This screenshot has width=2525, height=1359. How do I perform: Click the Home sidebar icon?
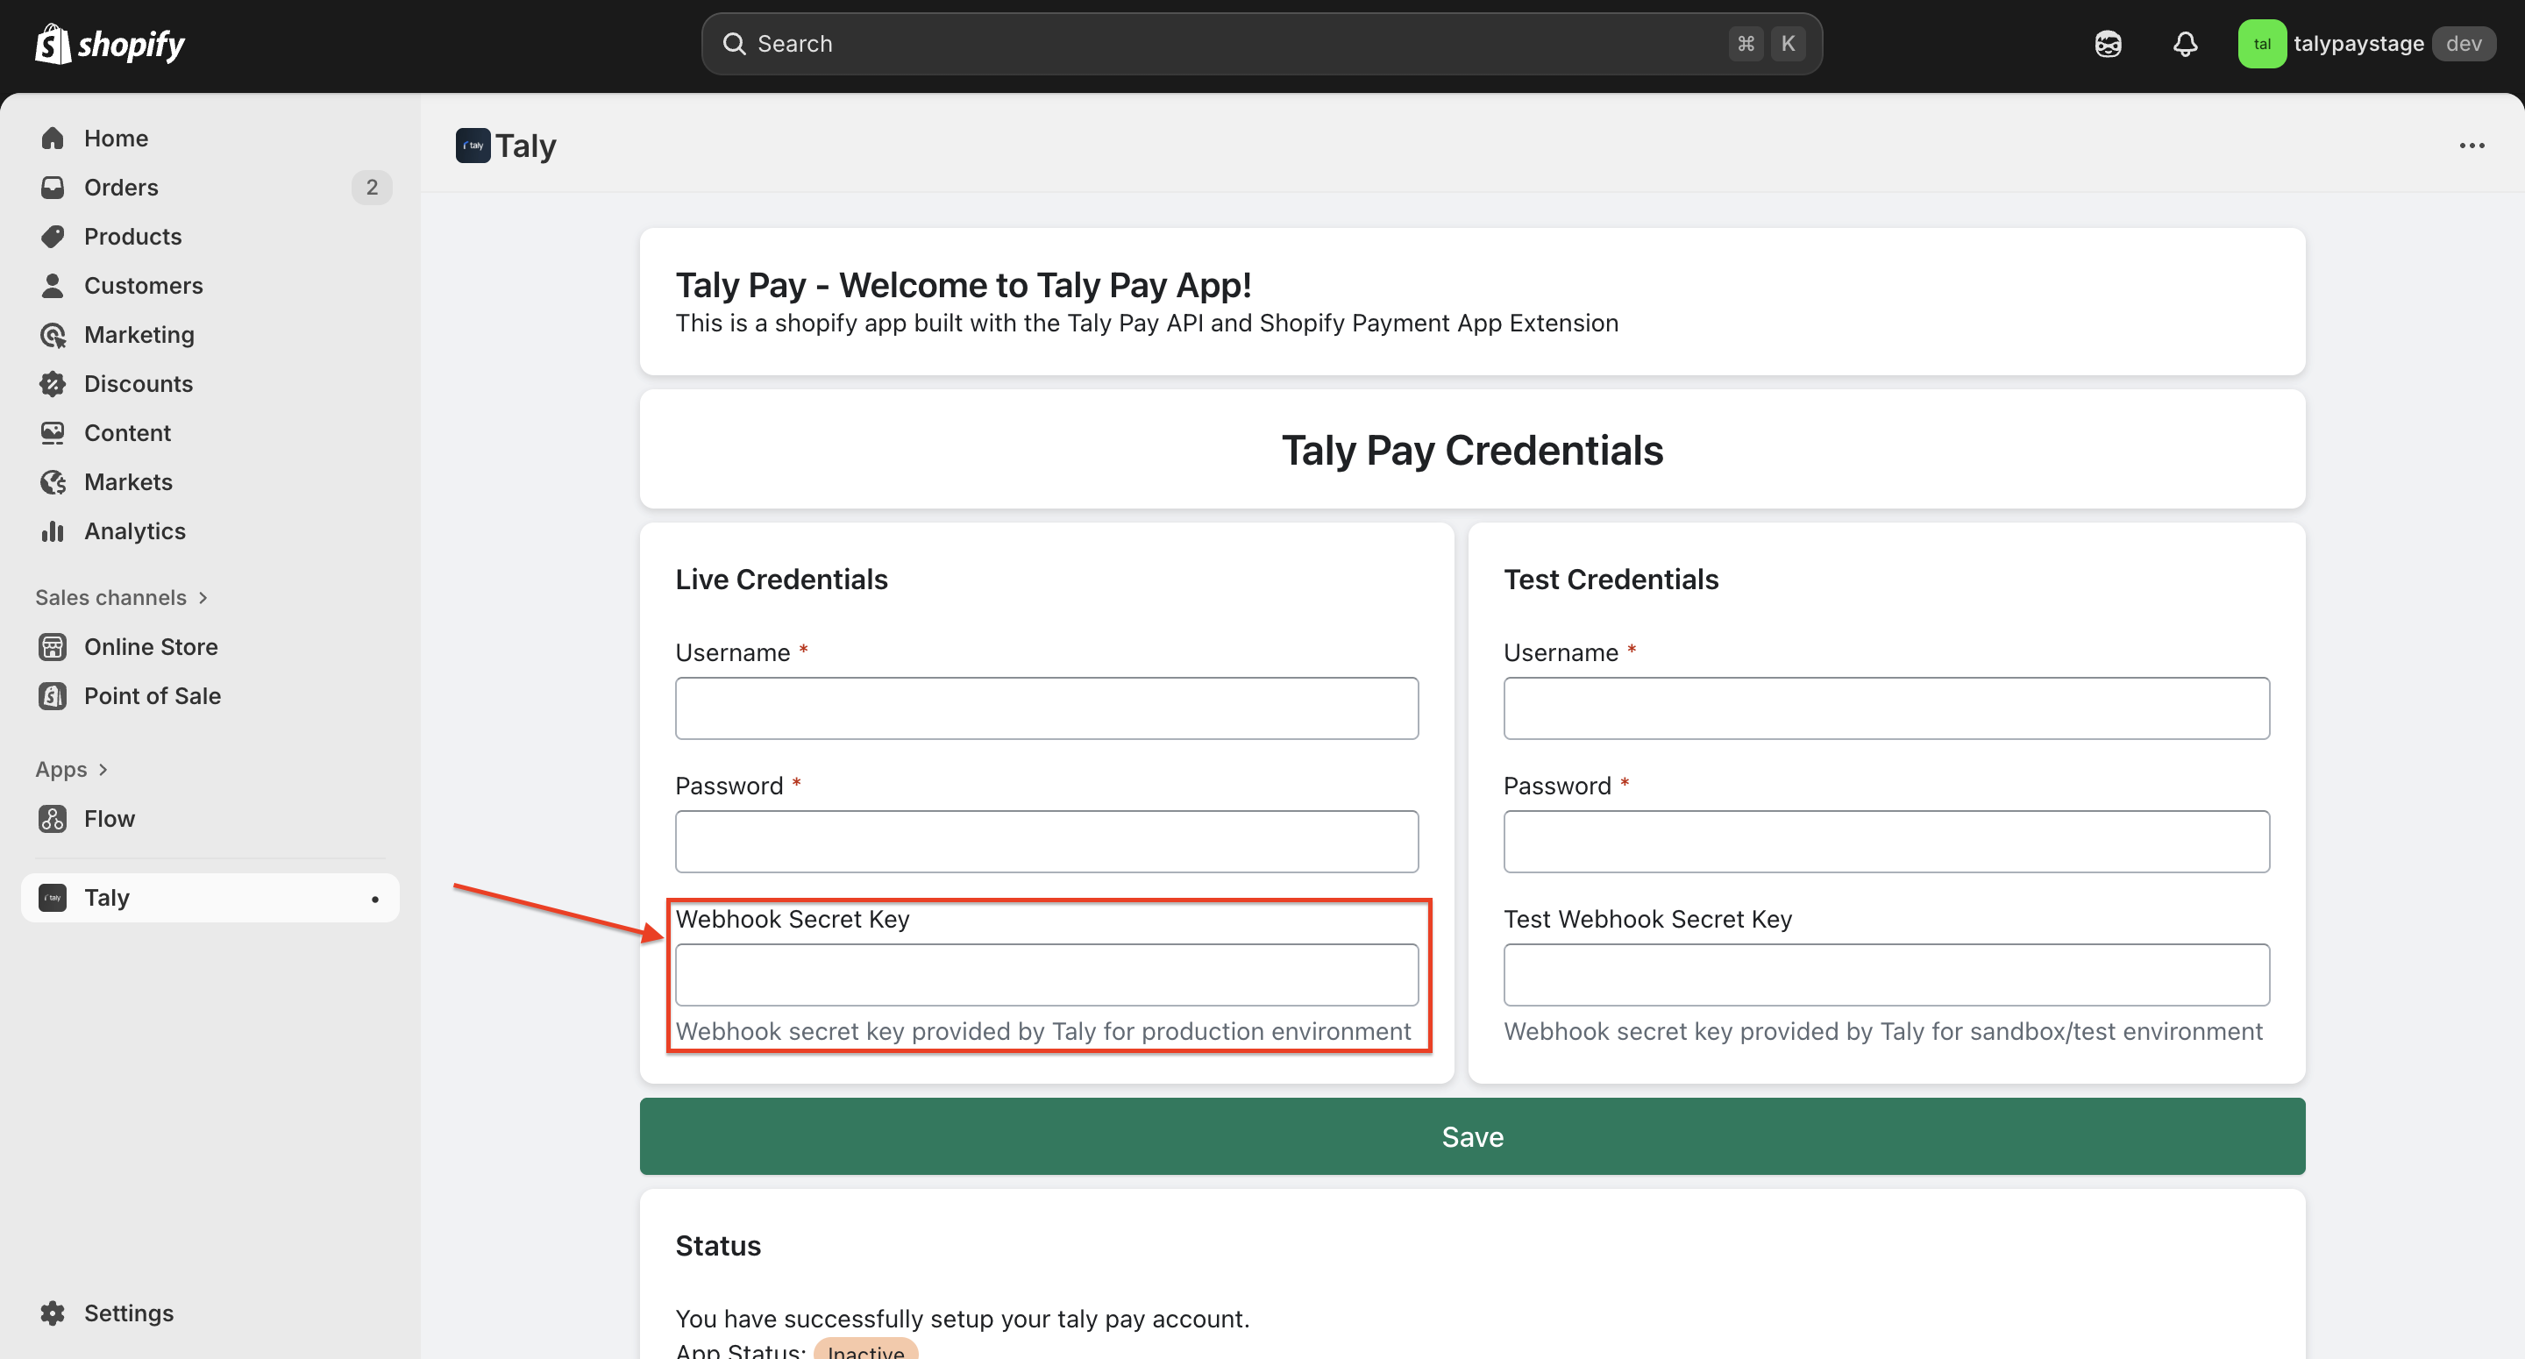53,139
